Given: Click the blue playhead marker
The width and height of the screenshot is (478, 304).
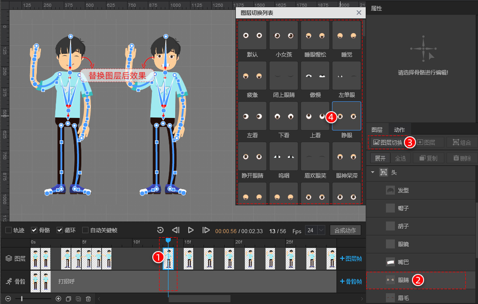Looking at the screenshot, I should (168, 240).
